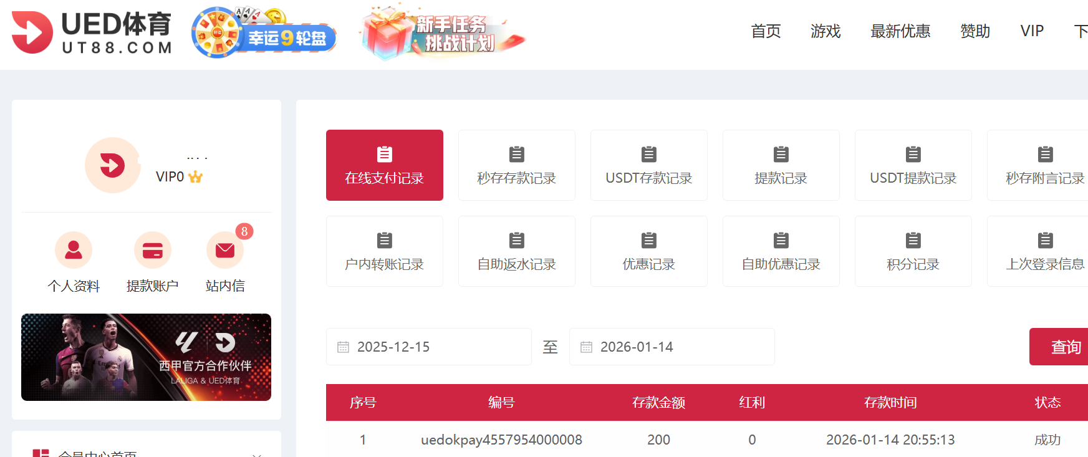Open 提款账户 card icon
The height and width of the screenshot is (457, 1088).
pos(153,250)
